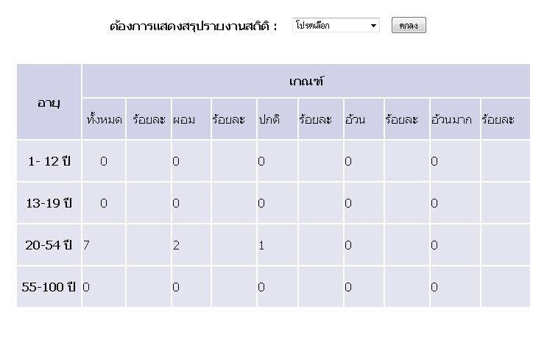Click the "20-54 ปี" row label

click(49, 246)
